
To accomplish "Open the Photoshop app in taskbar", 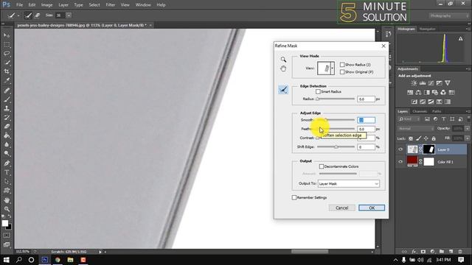I will click(45, 260).
